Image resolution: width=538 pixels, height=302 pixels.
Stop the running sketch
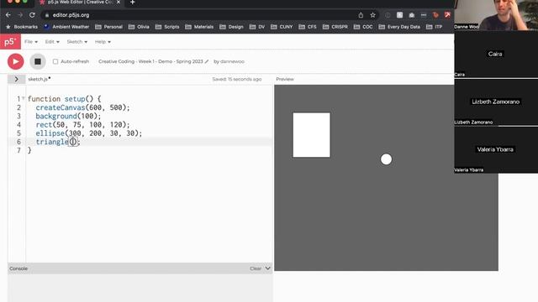(x=38, y=61)
